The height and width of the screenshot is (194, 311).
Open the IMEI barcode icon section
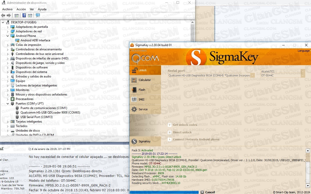(134, 100)
